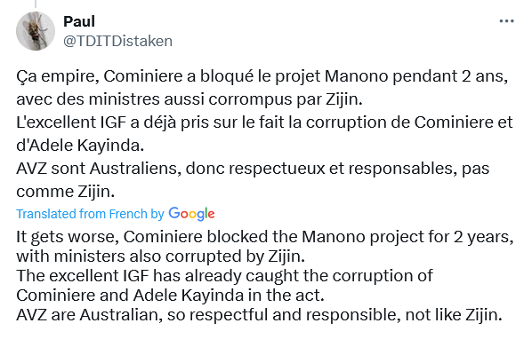Click the French line starting 'Ça empire'
Image resolution: width=532 pixels, height=339 pixels.
pos(262,76)
